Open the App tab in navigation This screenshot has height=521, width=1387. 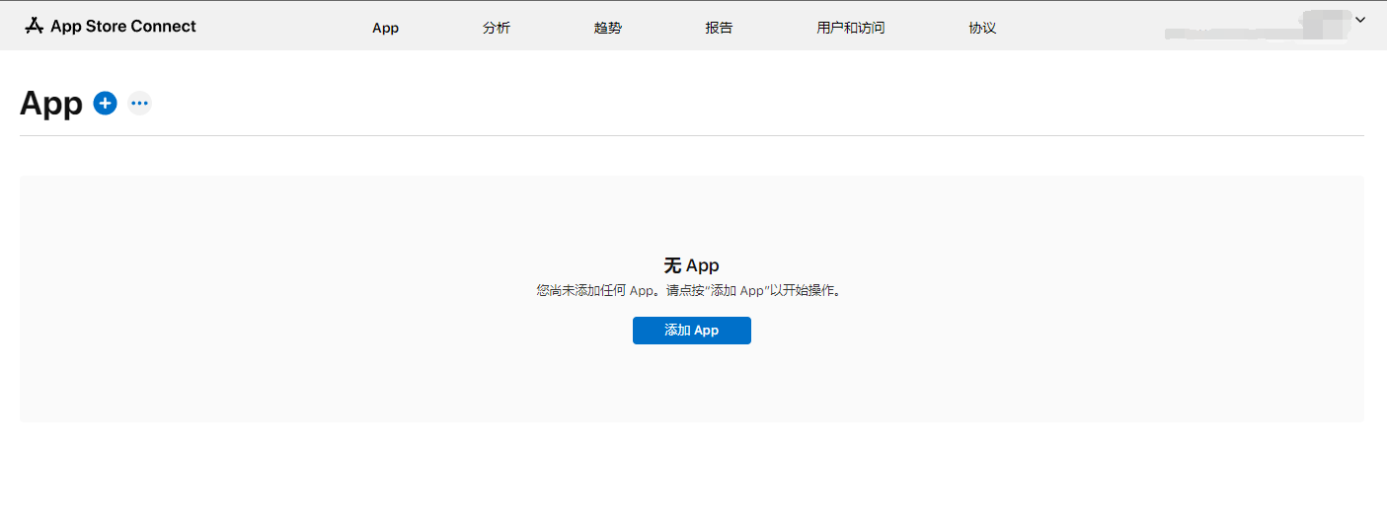tap(385, 28)
